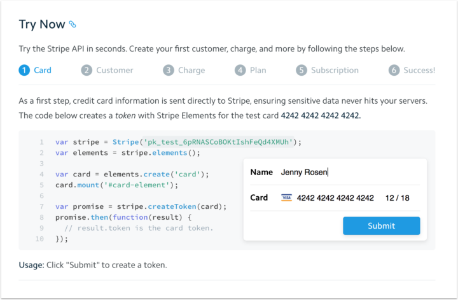This screenshot has height=300, width=458.
Task: Click the card number field 4242 4242
Action: [x=335, y=198]
